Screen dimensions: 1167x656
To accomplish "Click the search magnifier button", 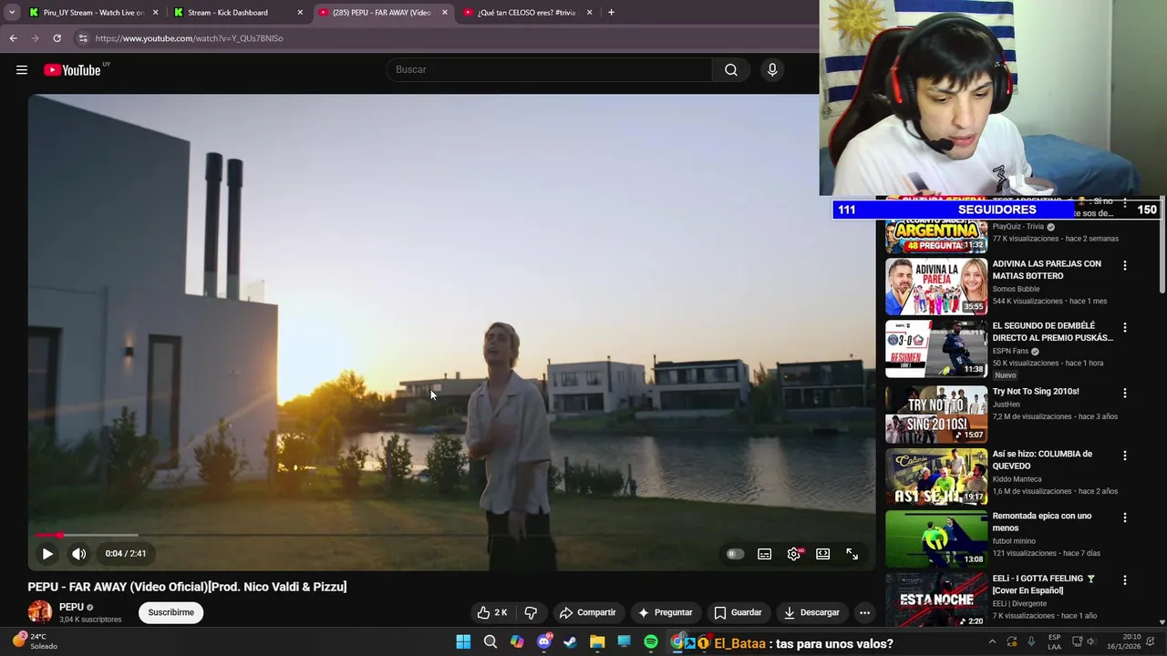I will tap(731, 70).
